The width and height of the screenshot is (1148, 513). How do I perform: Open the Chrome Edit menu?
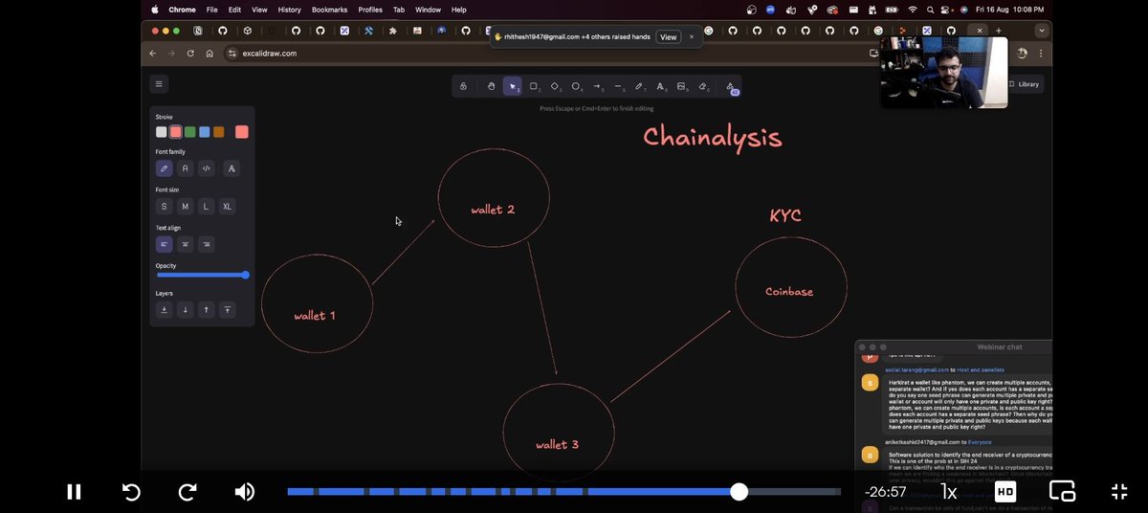(x=234, y=10)
